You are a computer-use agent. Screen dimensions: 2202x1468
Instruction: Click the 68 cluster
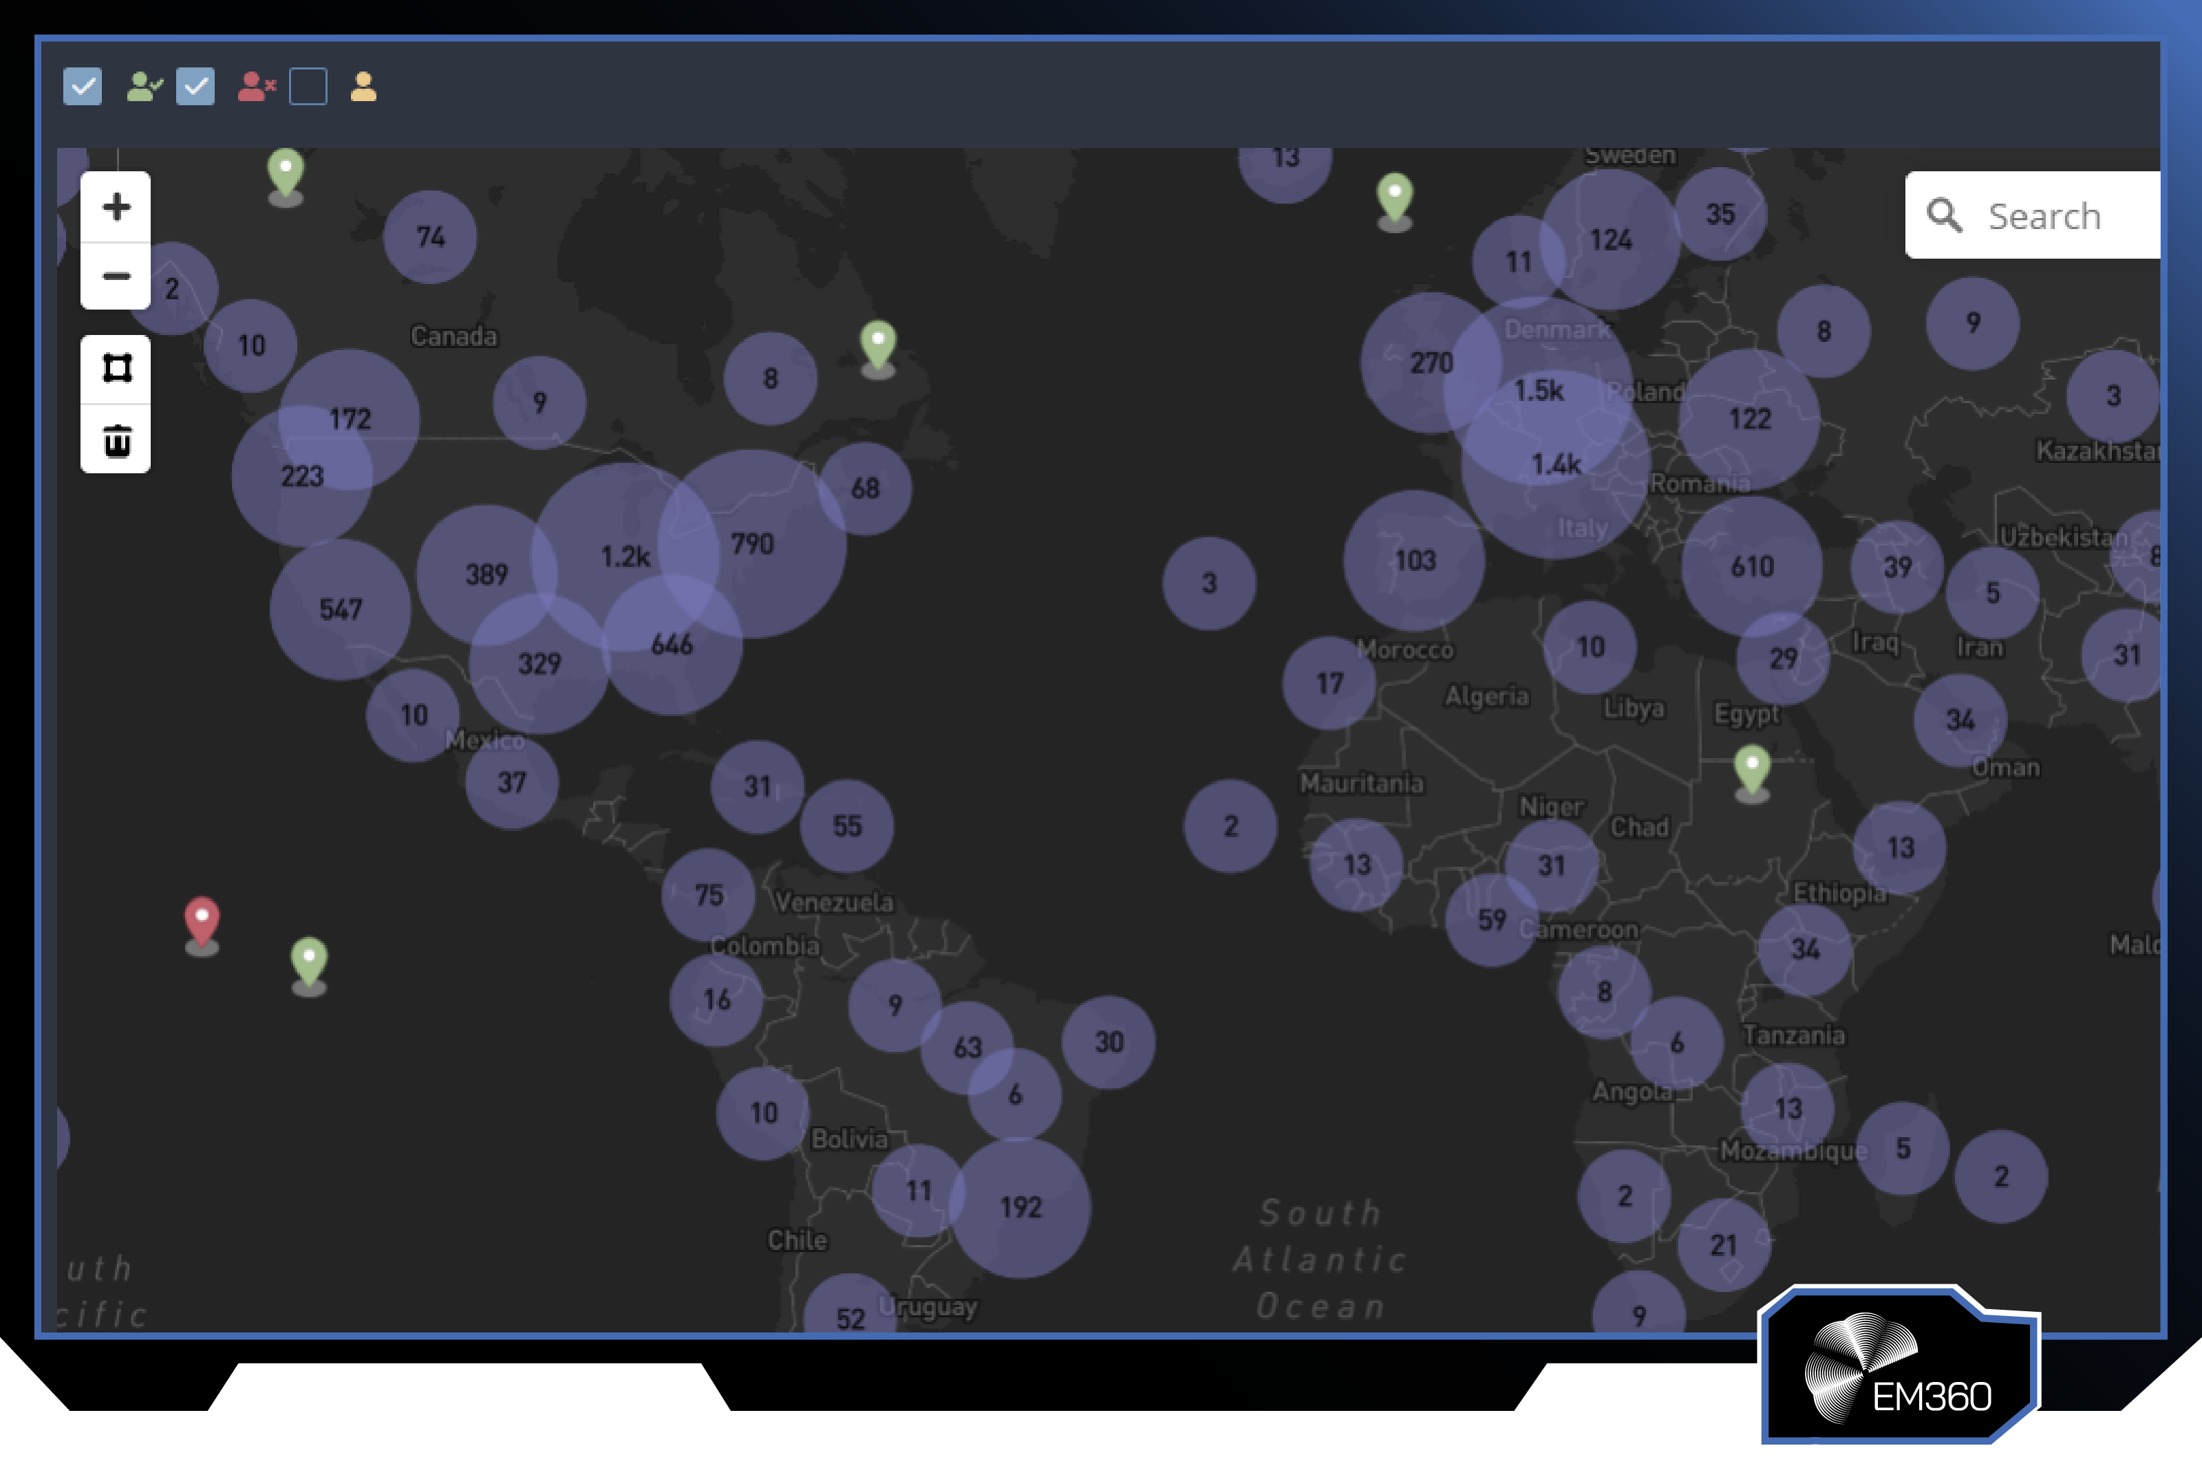click(x=865, y=488)
